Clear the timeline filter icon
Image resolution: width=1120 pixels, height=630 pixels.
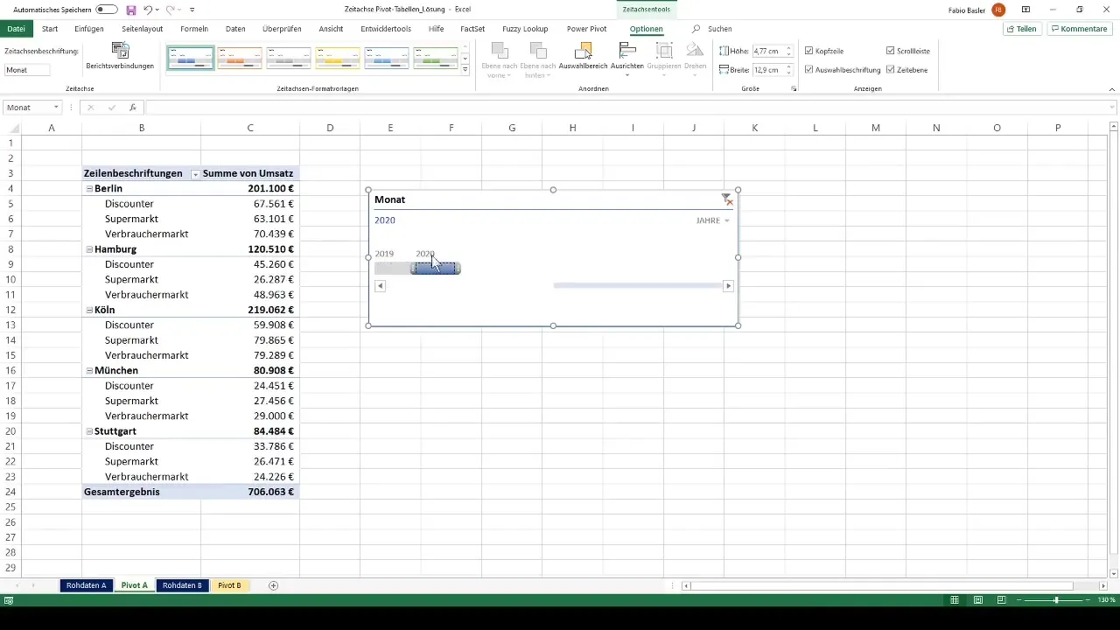[x=727, y=199]
